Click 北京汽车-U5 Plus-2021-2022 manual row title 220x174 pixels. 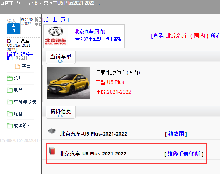pyautogui.click(x=93, y=154)
